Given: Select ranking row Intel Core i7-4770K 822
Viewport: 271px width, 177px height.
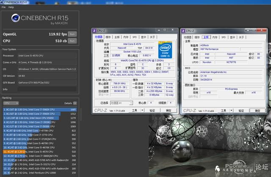Looking at the screenshot, I should [40, 131].
